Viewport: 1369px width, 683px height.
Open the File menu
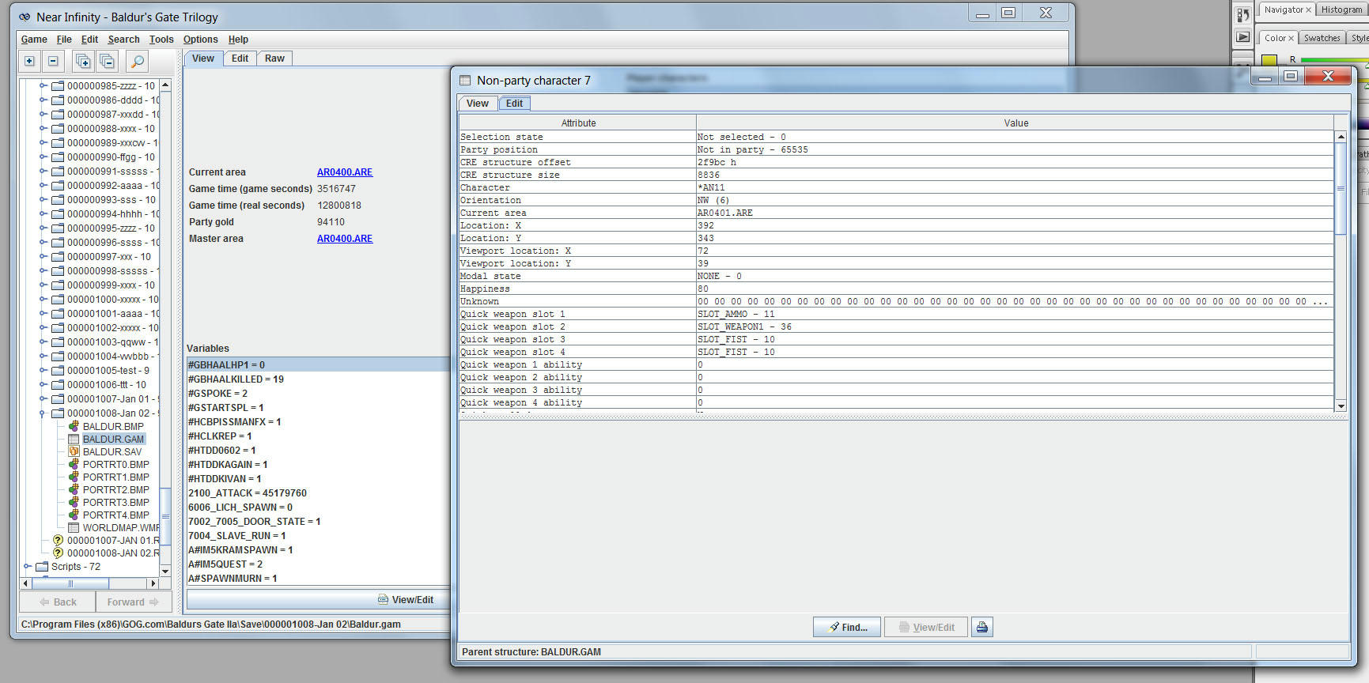(64, 40)
